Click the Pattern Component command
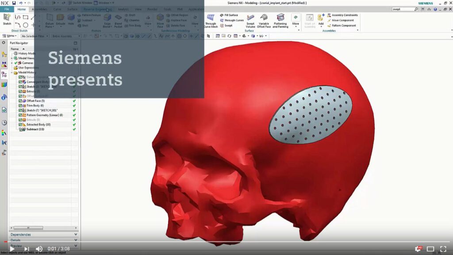The width and height of the screenshot is (453, 255). tap(342, 25)
